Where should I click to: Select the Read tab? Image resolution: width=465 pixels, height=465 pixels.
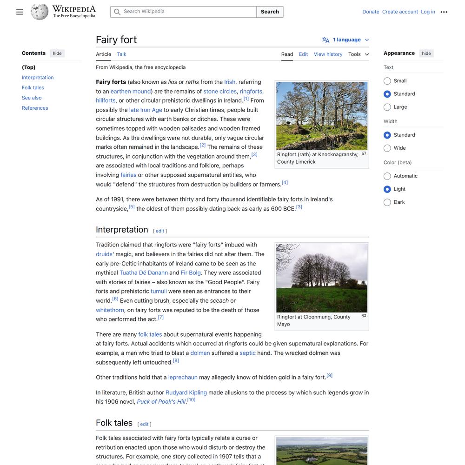pyautogui.click(x=287, y=54)
